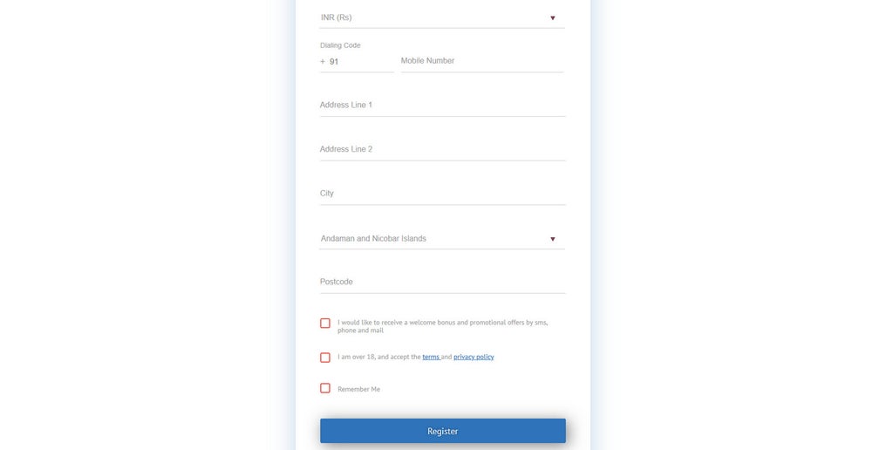Open the terms link

[431, 358]
